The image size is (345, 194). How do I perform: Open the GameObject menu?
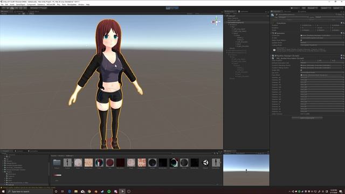(20, 4)
